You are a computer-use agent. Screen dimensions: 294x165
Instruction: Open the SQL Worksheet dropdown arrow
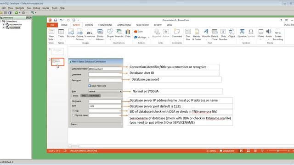point(36,13)
